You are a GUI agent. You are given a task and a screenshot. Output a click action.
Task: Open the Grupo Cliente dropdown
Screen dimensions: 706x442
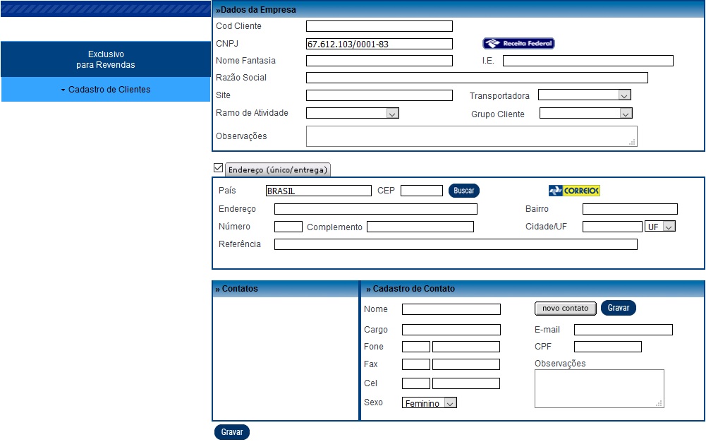(585, 113)
